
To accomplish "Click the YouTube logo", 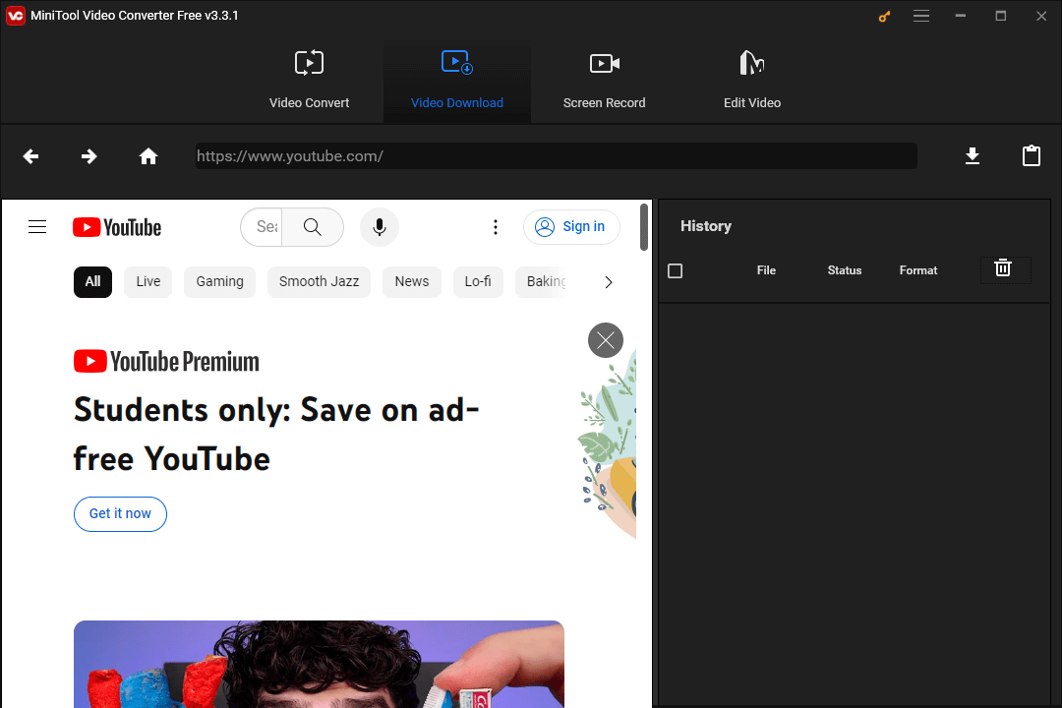I will (117, 227).
